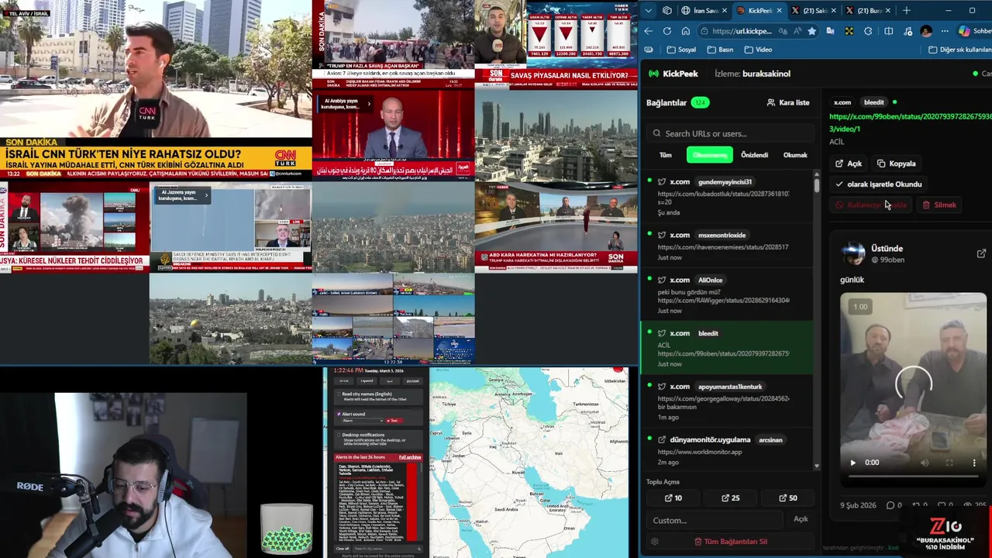Click the Kopyala copy button
The width and height of the screenshot is (992, 558).
click(897, 164)
